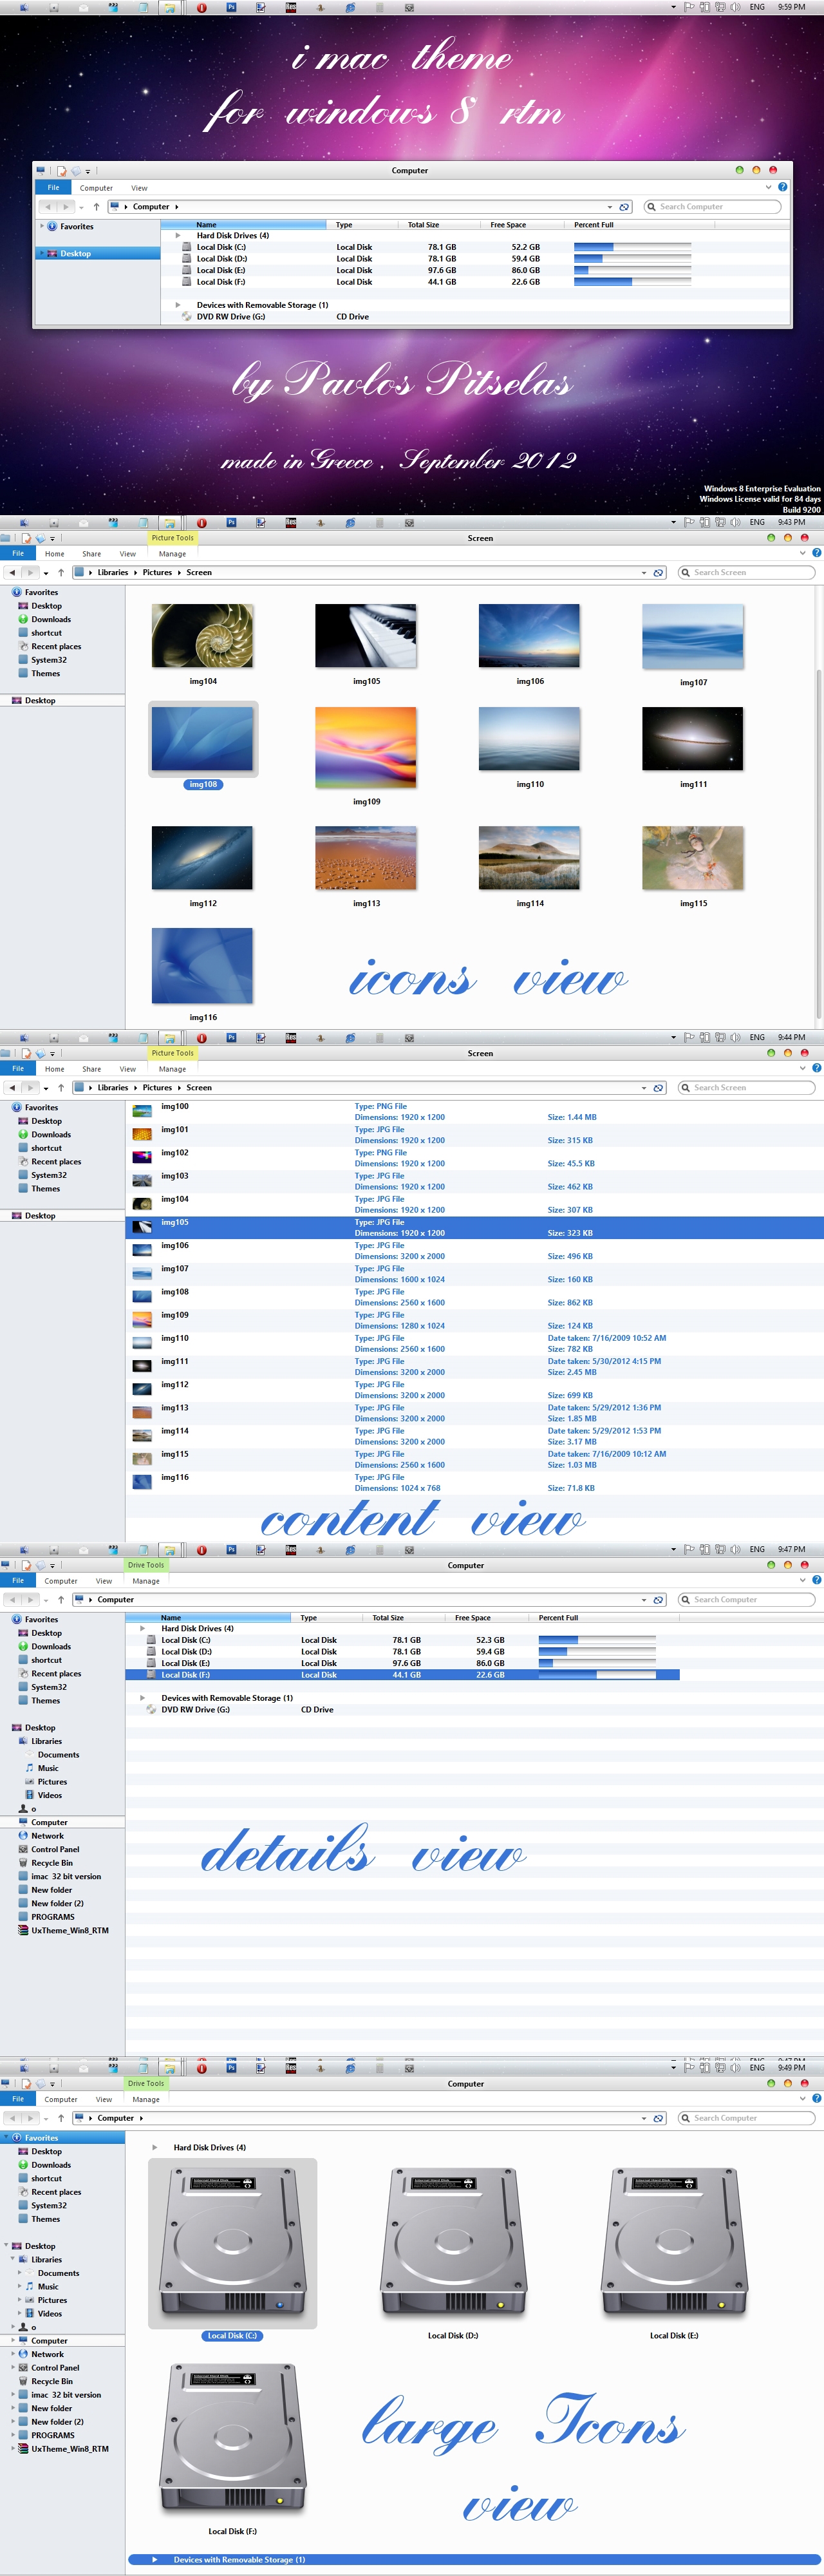Focus Search Screen field in icons view window
Viewport: 824px width, 2576px height.
click(x=747, y=573)
